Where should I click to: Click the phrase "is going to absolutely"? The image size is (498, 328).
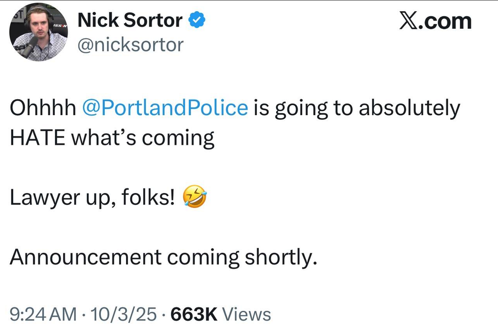click(357, 109)
